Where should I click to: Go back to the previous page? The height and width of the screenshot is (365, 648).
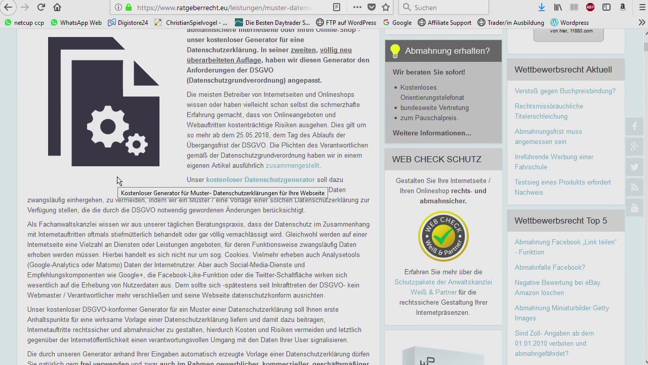pyautogui.click(x=8, y=7)
